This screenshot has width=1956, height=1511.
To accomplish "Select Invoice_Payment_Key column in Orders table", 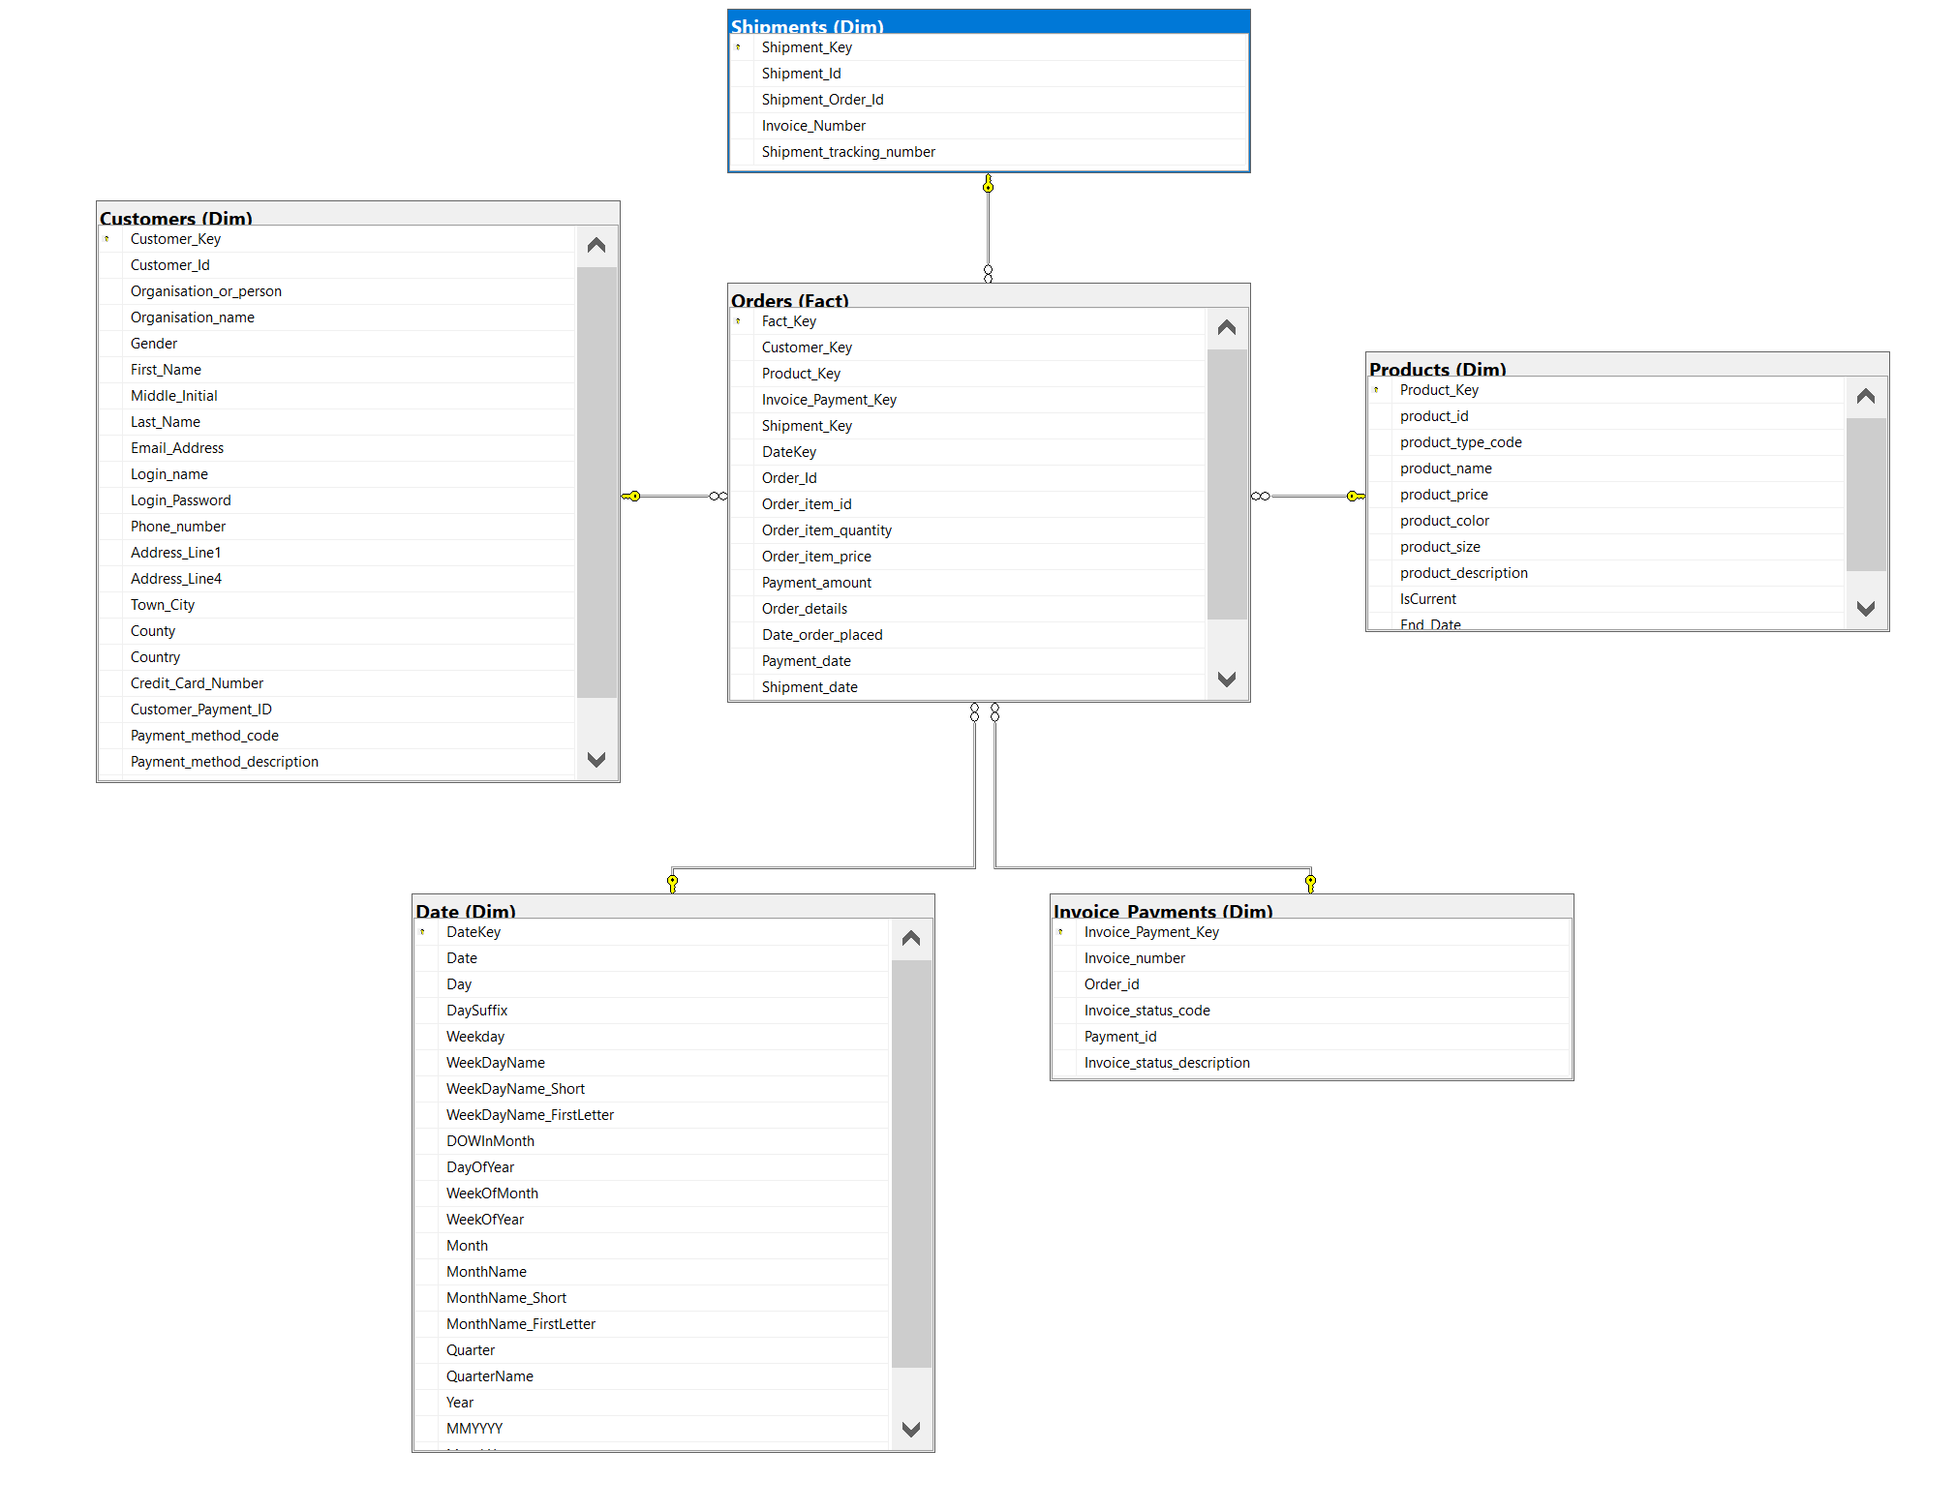I will tap(829, 400).
